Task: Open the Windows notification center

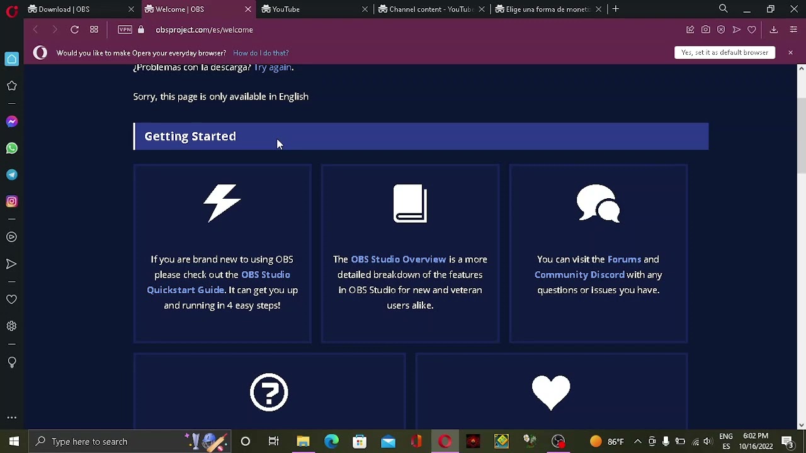Action: click(788, 442)
